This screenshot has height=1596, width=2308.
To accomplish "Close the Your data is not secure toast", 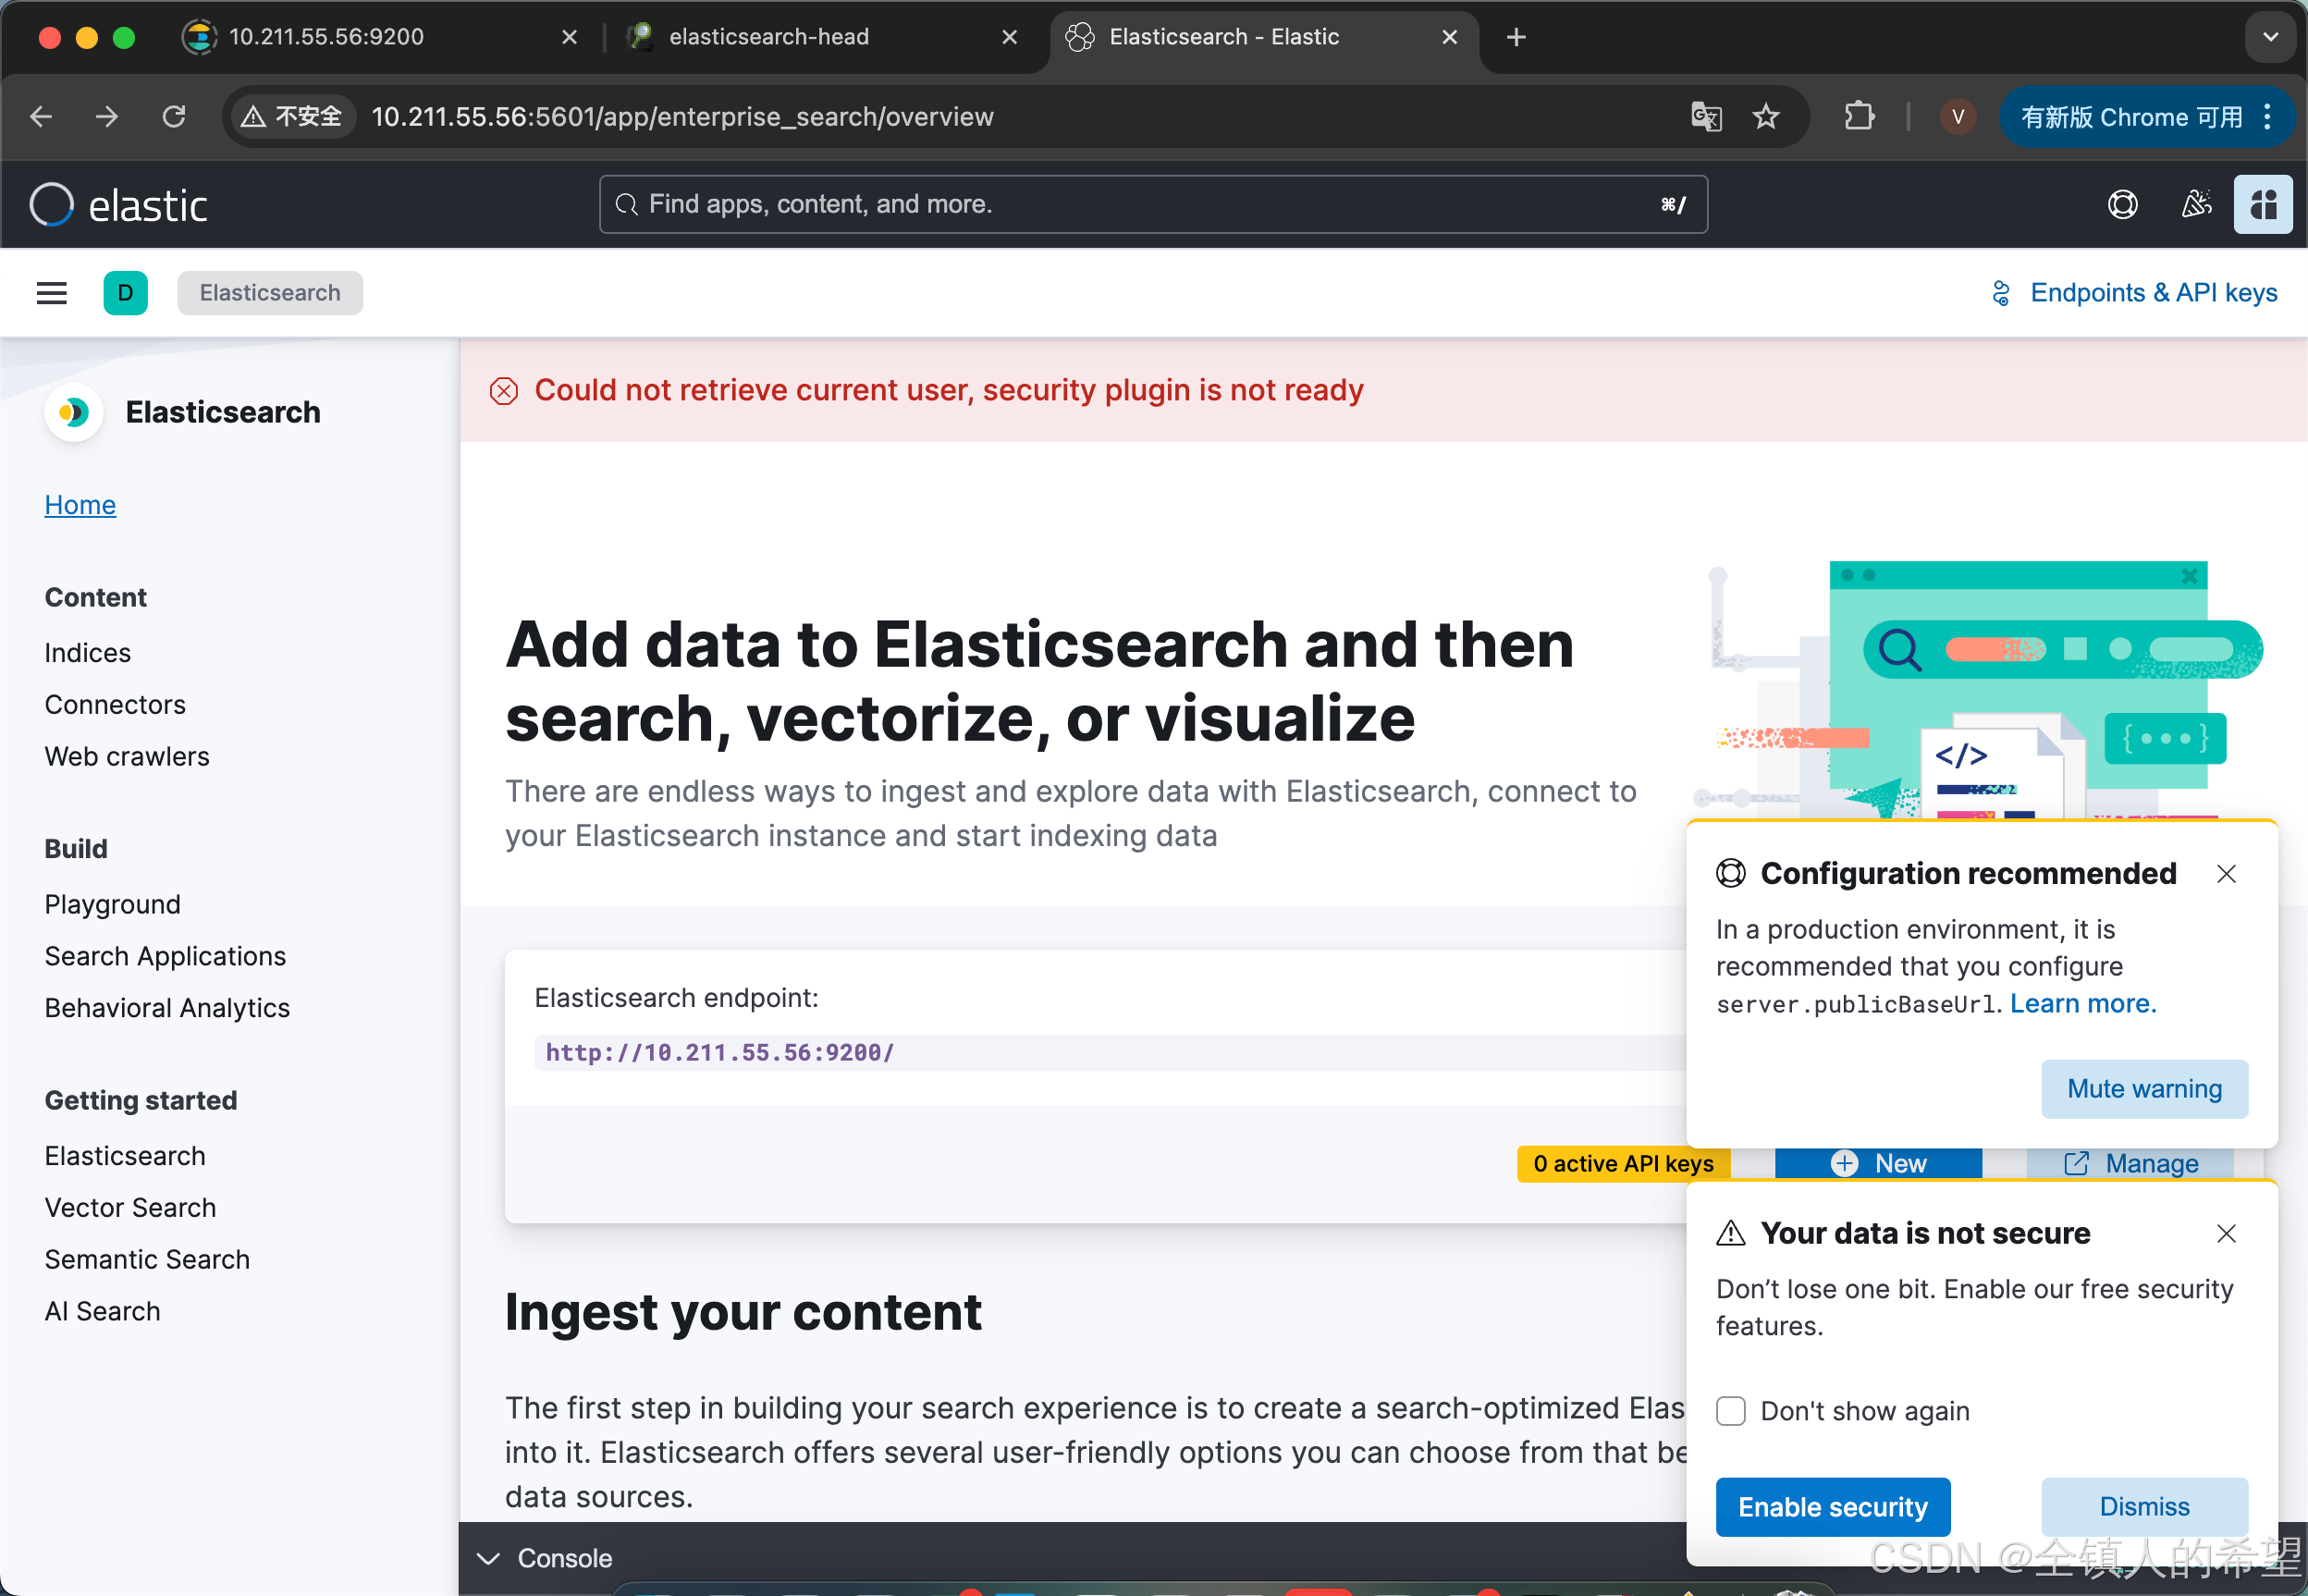I will tap(2226, 1234).
